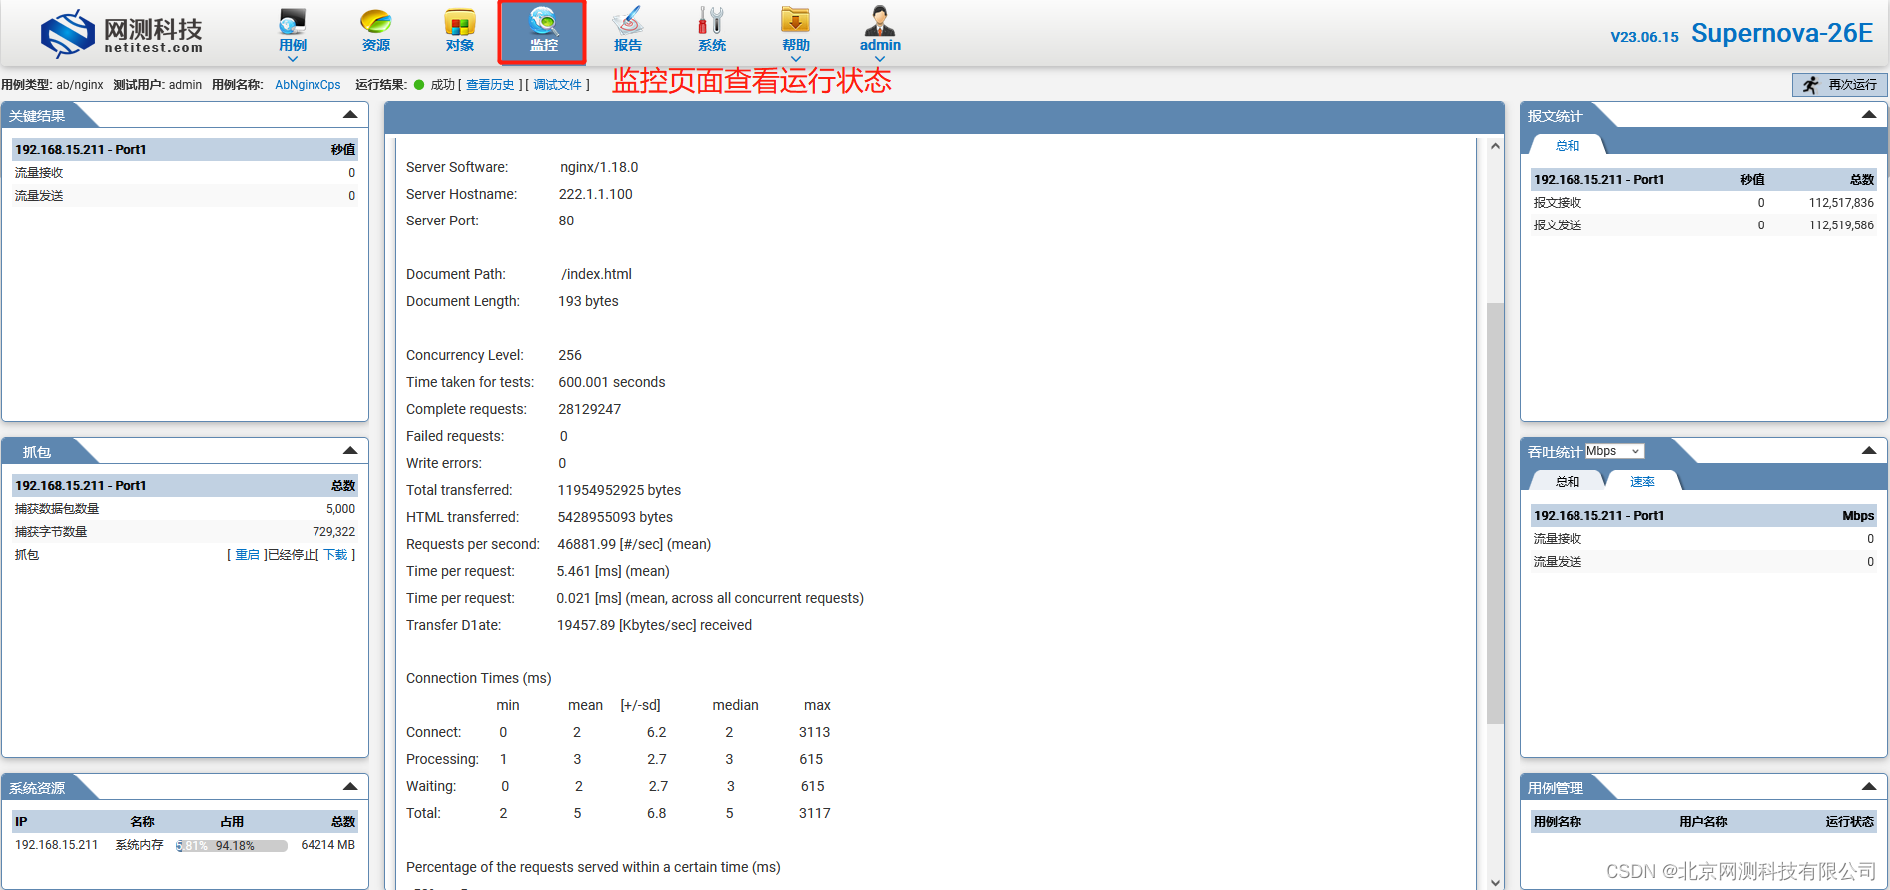This screenshot has width=1890, height=890.
Task: Click the 报文发送 row
Action: click(x=1703, y=225)
